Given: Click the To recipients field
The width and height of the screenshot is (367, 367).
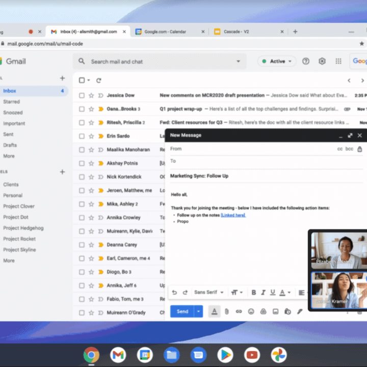Looking at the screenshot, I should pos(267,161).
